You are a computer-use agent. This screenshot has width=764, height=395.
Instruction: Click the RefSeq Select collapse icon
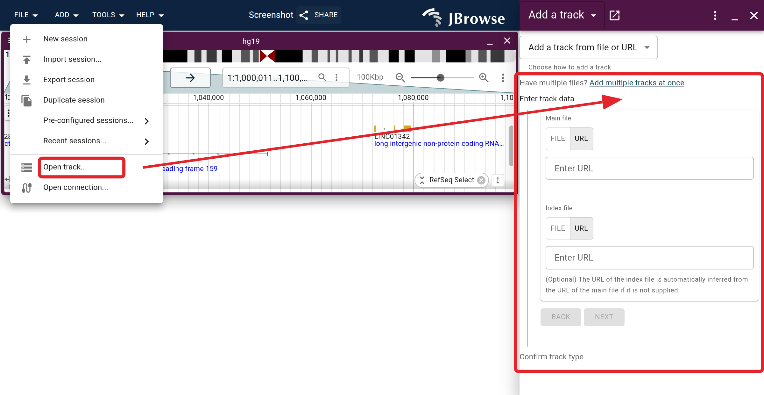[x=422, y=180]
